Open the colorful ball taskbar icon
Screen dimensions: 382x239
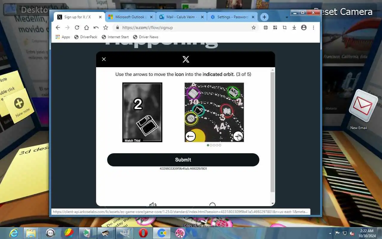click(x=69, y=233)
